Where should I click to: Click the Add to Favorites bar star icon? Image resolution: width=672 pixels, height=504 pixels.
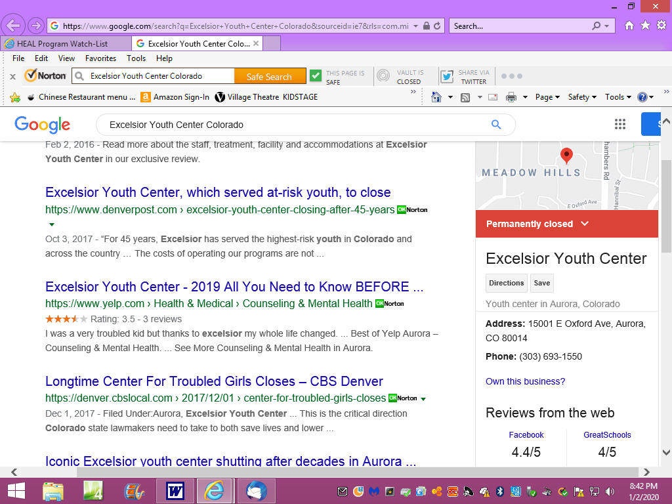click(x=15, y=98)
